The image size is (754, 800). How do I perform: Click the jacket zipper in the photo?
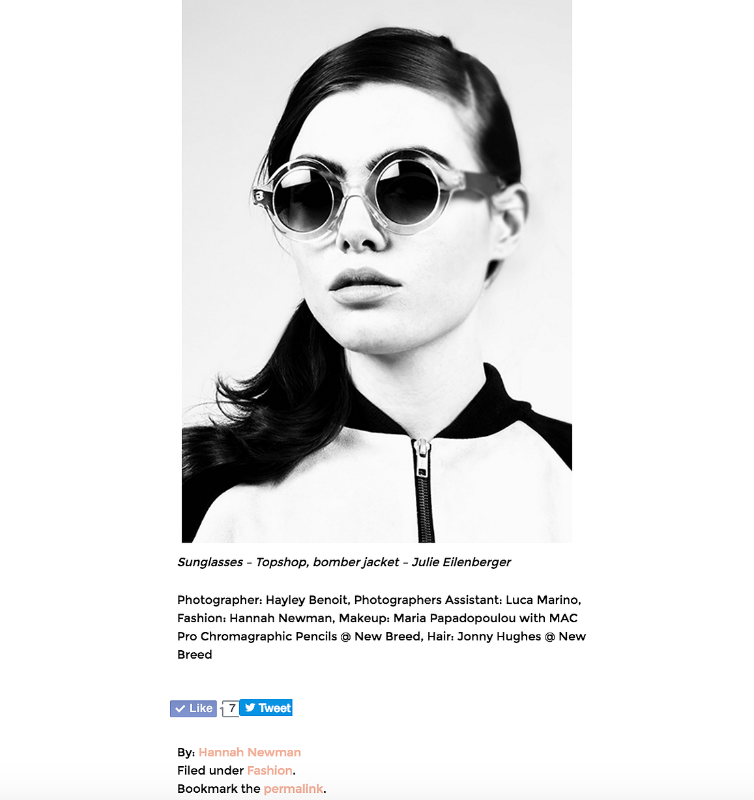[424, 490]
